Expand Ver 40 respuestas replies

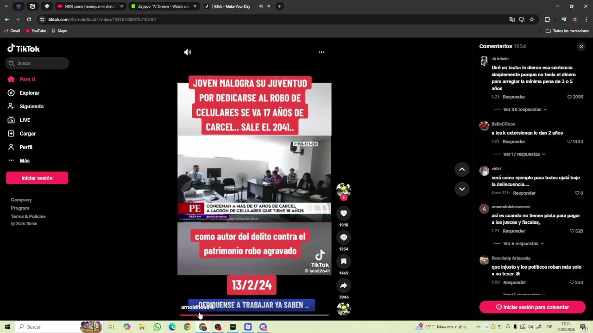click(x=525, y=110)
